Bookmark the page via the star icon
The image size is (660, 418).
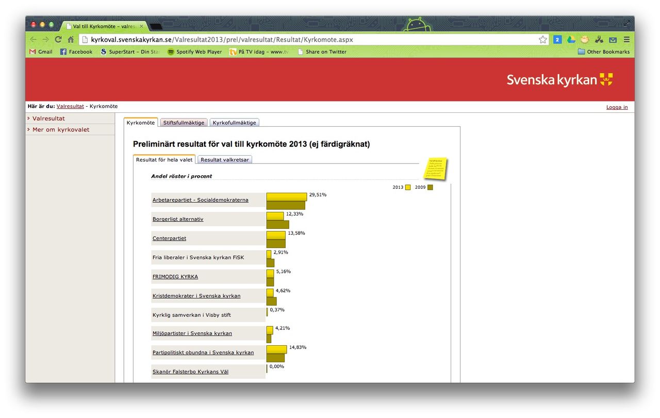click(x=542, y=39)
